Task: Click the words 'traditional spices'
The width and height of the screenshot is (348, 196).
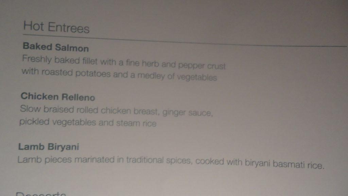Action: click(158, 160)
